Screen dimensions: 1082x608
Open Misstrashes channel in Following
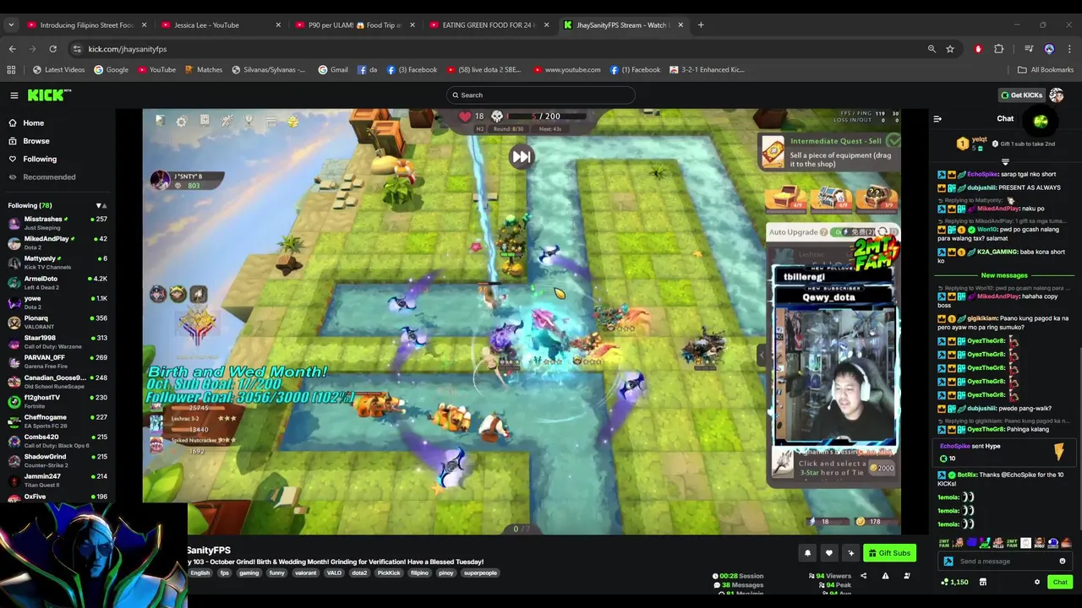click(x=57, y=223)
